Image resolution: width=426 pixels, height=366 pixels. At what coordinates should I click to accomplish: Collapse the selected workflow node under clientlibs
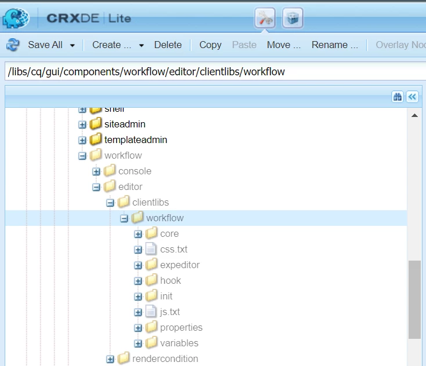tap(124, 218)
